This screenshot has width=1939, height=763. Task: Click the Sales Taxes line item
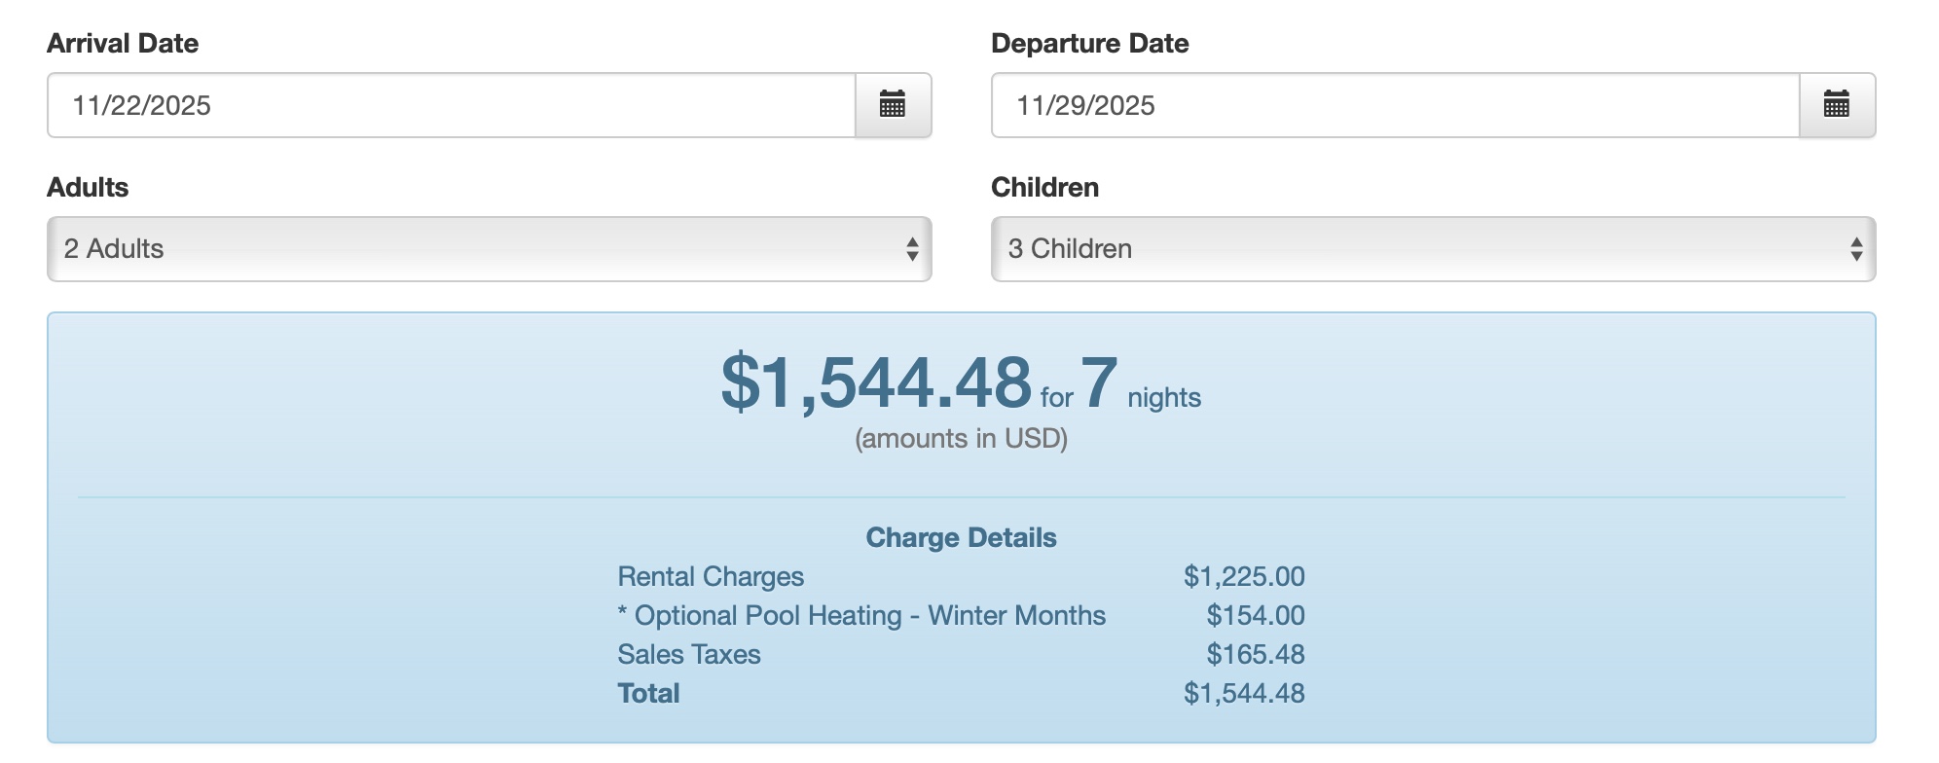pos(689,655)
